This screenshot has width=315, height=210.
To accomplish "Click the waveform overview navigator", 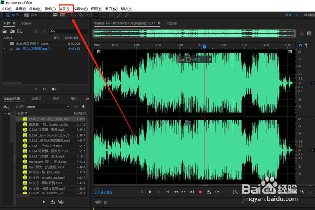I will [194, 33].
